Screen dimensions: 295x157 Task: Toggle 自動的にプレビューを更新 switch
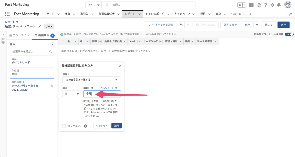(289, 35)
